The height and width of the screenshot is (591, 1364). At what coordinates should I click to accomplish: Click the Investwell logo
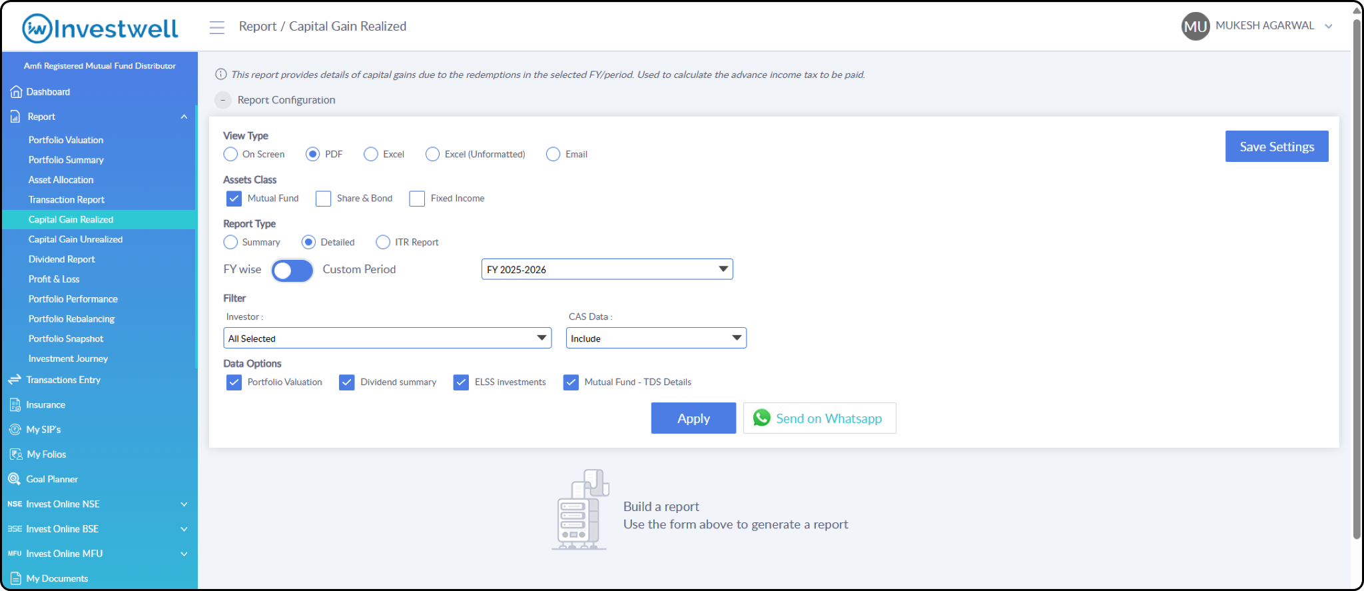pos(100,28)
